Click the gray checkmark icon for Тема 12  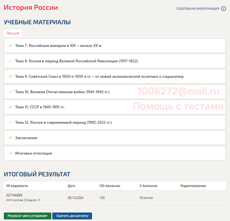click(x=10, y=122)
